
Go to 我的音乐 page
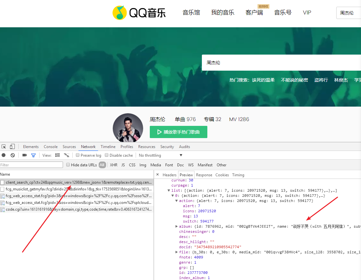click(x=223, y=13)
